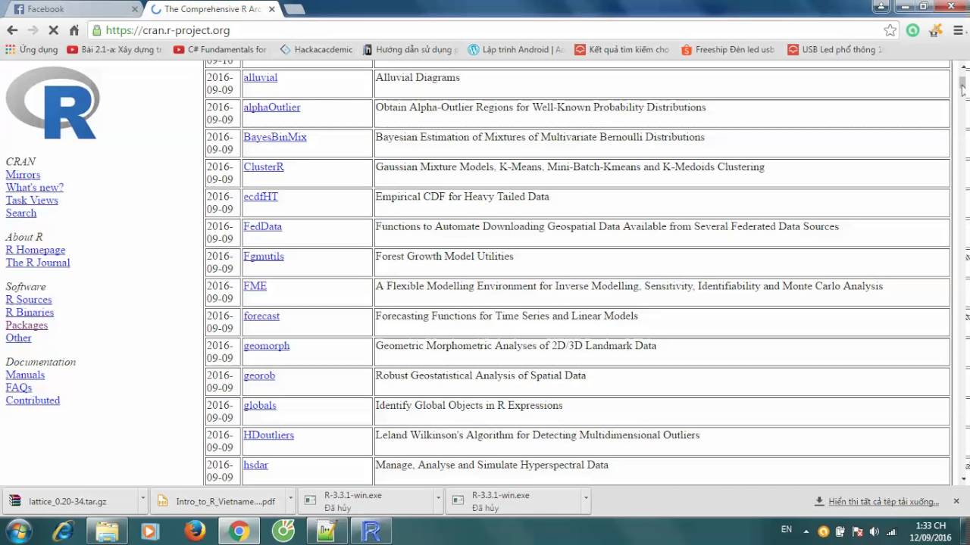970x545 pixels.
Task: Expand options for lattice_0.20-34.tar.gz download
Action: (142, 500)
